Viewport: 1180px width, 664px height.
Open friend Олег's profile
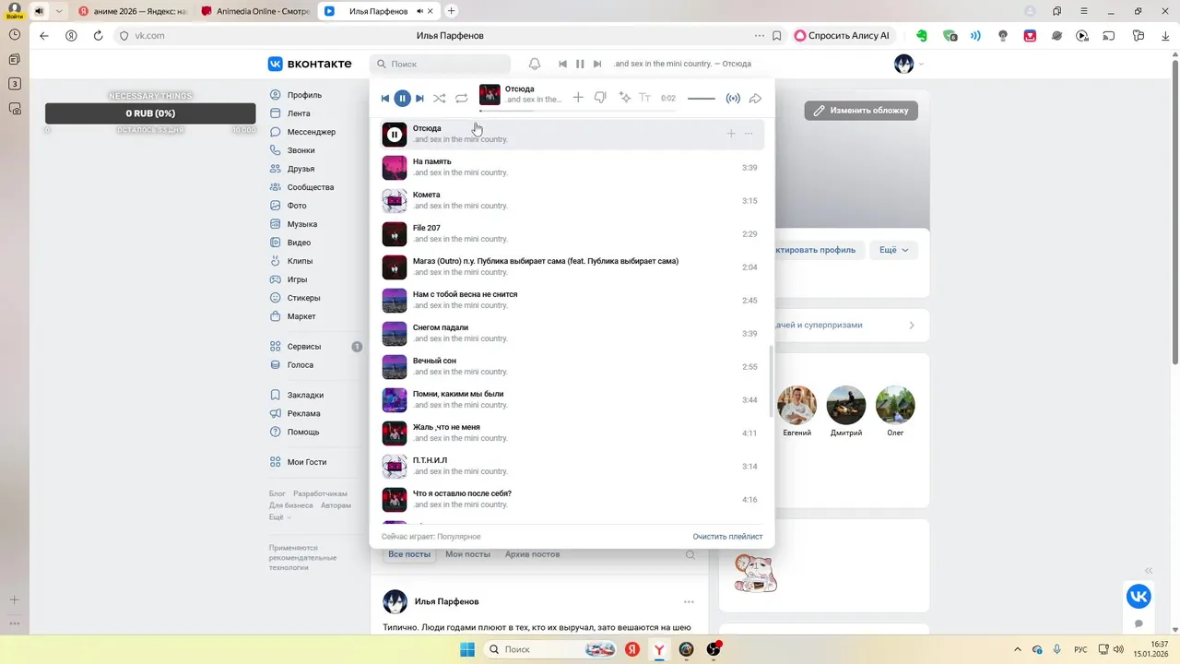(895, 411)
